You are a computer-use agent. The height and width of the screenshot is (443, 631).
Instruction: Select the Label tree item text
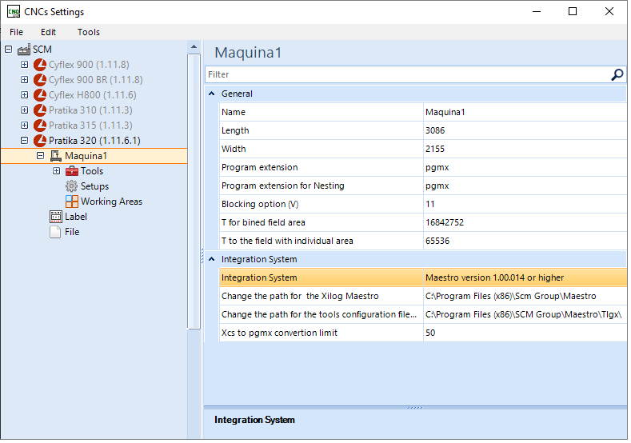pyautogui.click(x=76, y=217)
